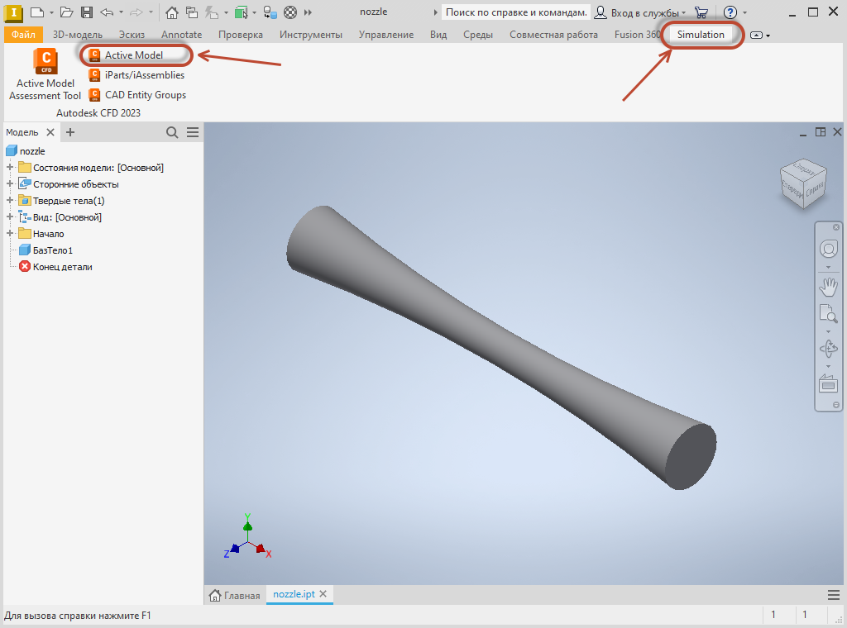
Task: Switch to the 3D-модель ribbon tab
Action: coord(78,35)
